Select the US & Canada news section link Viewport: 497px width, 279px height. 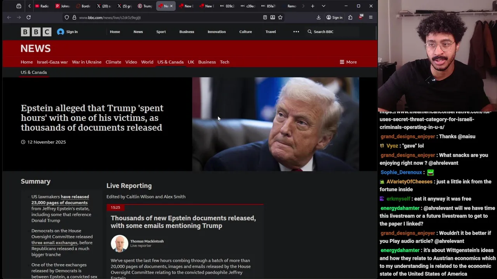(170, 62)
